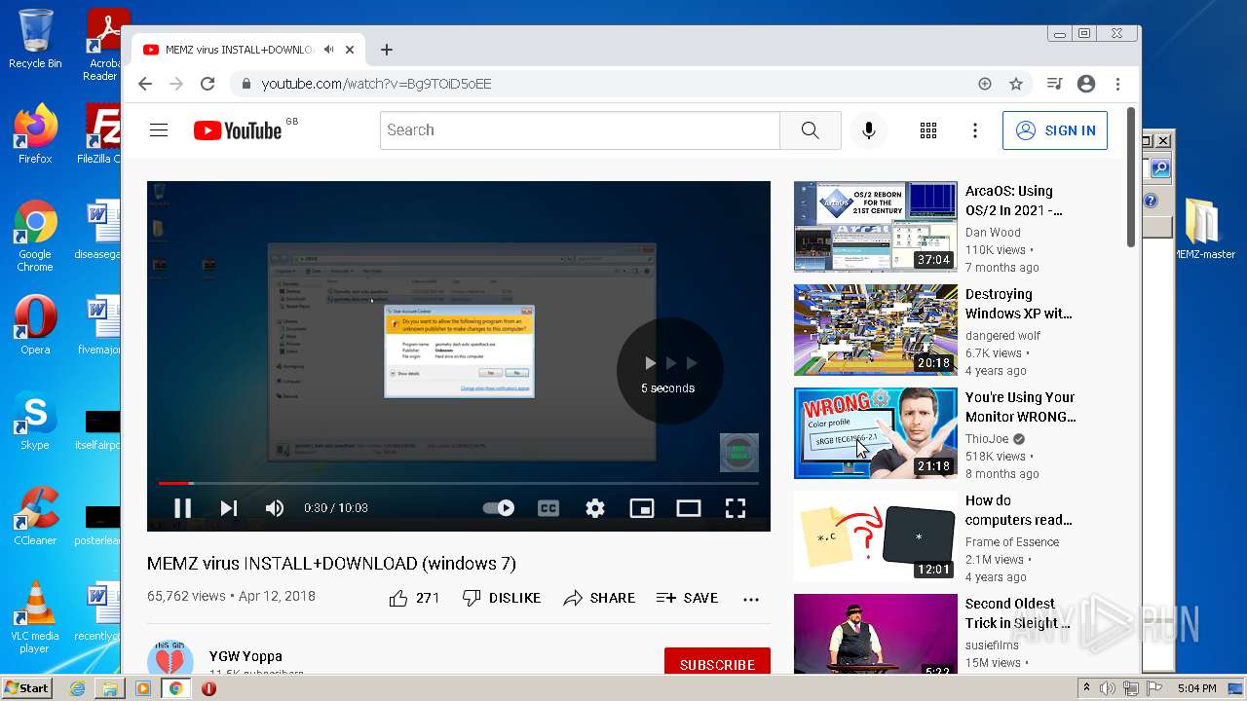The width and height of the screenshot is (1247, 701).
Task: Switch to miniplayer mode
Action: 642,507
